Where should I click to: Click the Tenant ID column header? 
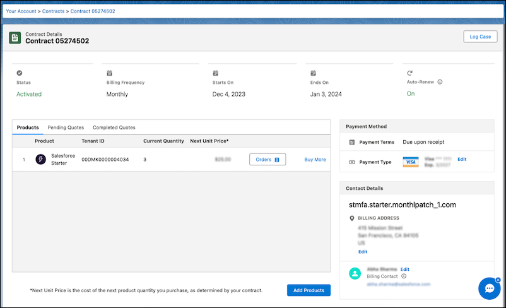pyautogui.click(x=93, y=141)
